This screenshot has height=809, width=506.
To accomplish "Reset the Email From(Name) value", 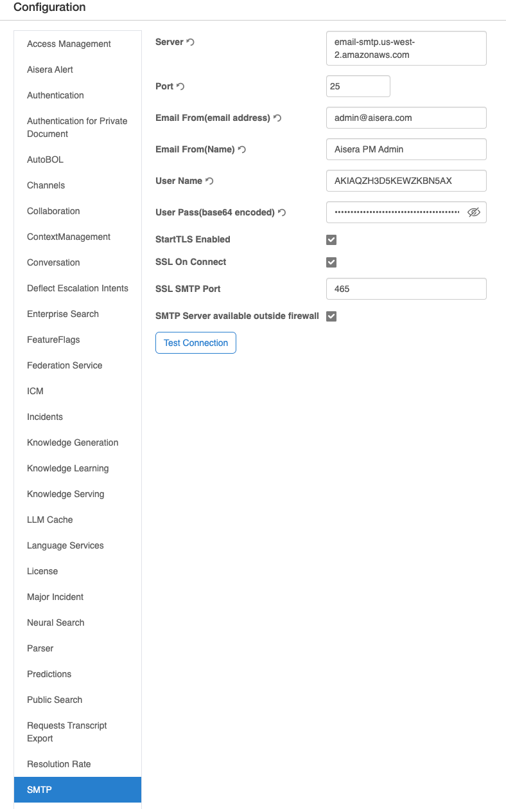I will pos(242,150).
